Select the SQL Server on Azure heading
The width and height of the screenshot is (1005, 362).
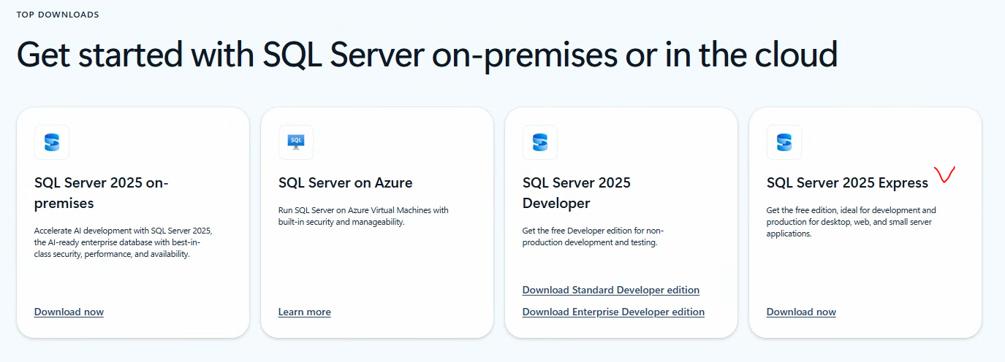coord(346,182)
